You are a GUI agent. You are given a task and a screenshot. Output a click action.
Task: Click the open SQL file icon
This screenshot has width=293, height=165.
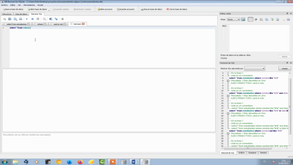tap(10, 19)
